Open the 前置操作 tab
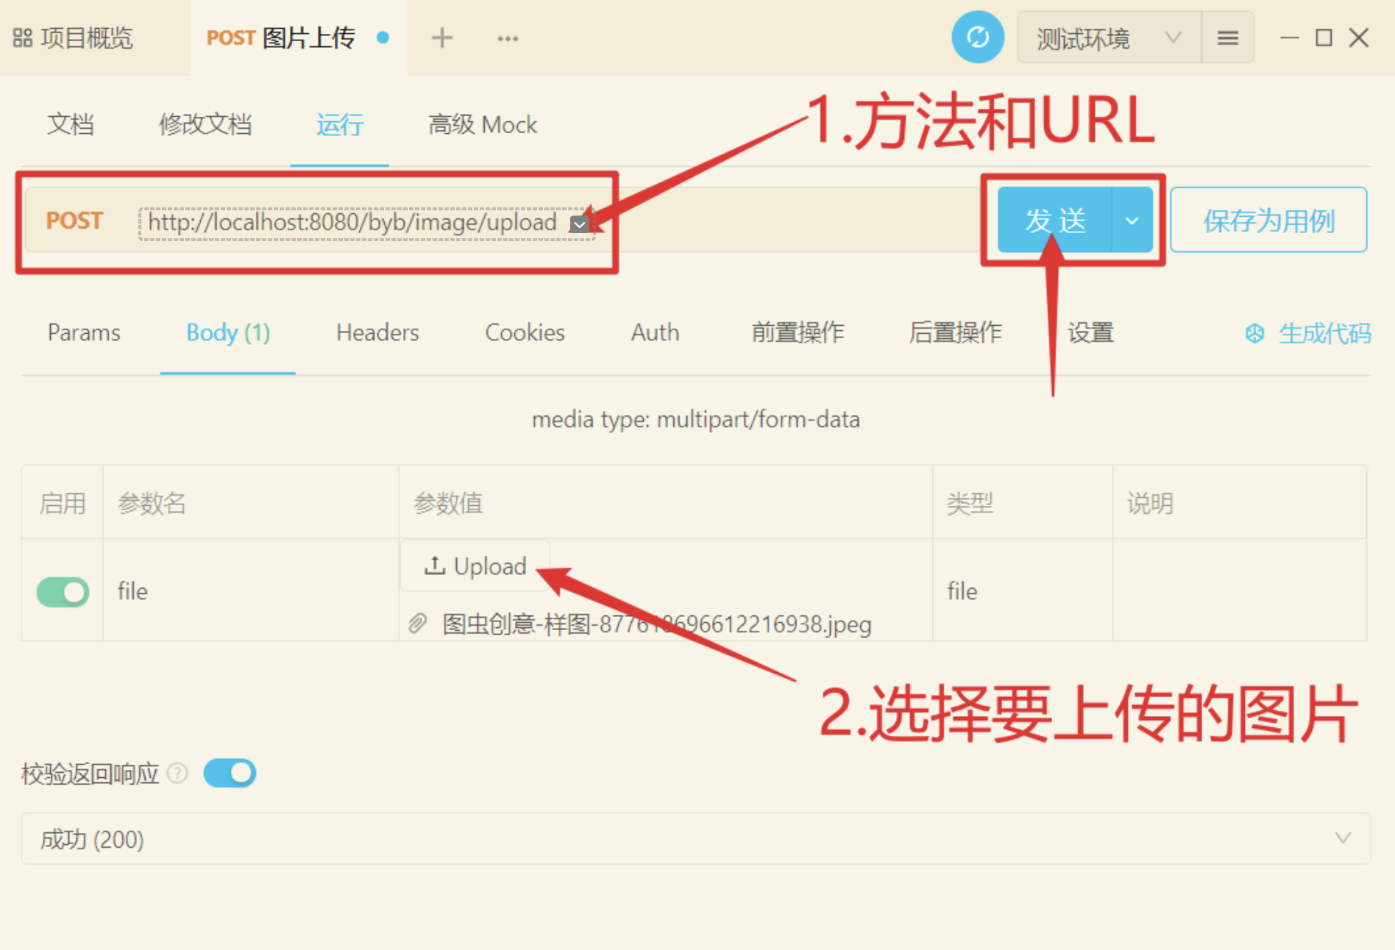1395x950 pixels. 798,332
